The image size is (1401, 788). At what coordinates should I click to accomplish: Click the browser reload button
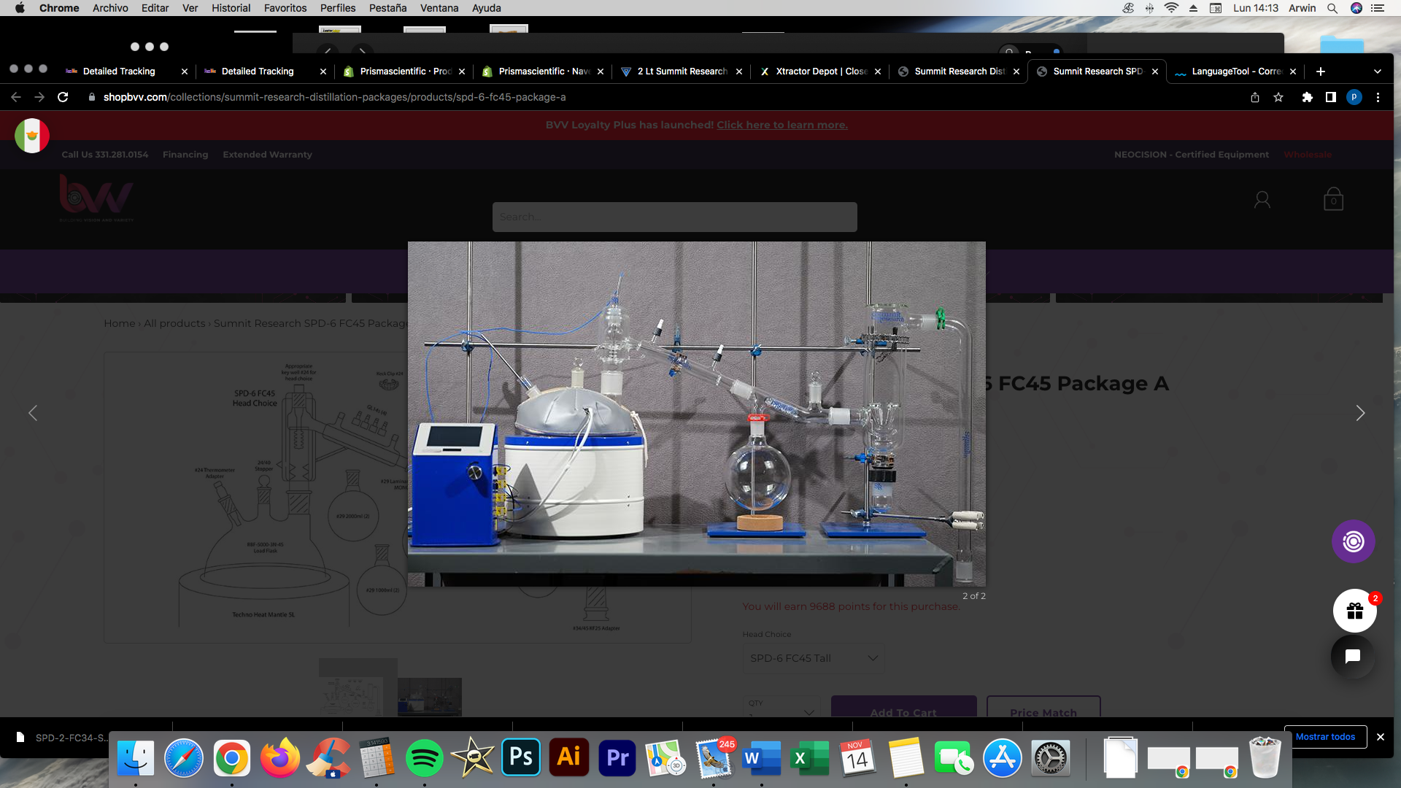(x=63, y=97)
